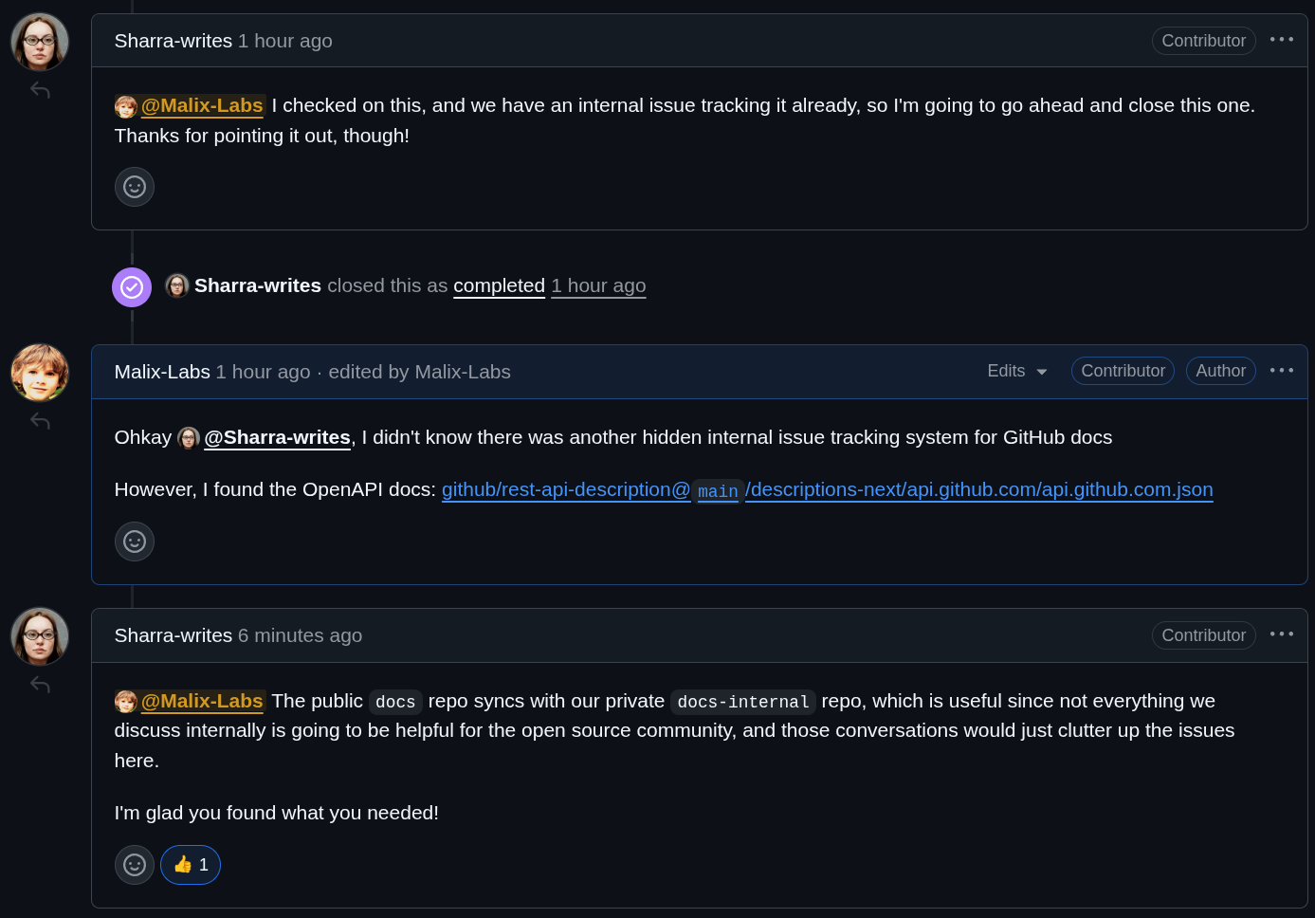Open Malix-Labs avatar profile picture
Viewport: 1315px width, 918px height.
40,373
